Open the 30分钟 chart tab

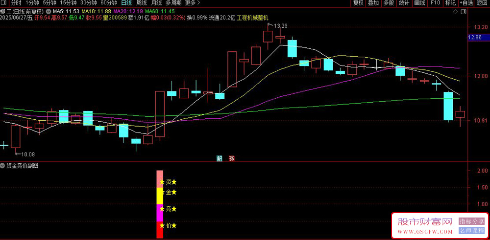coord(88,3)
